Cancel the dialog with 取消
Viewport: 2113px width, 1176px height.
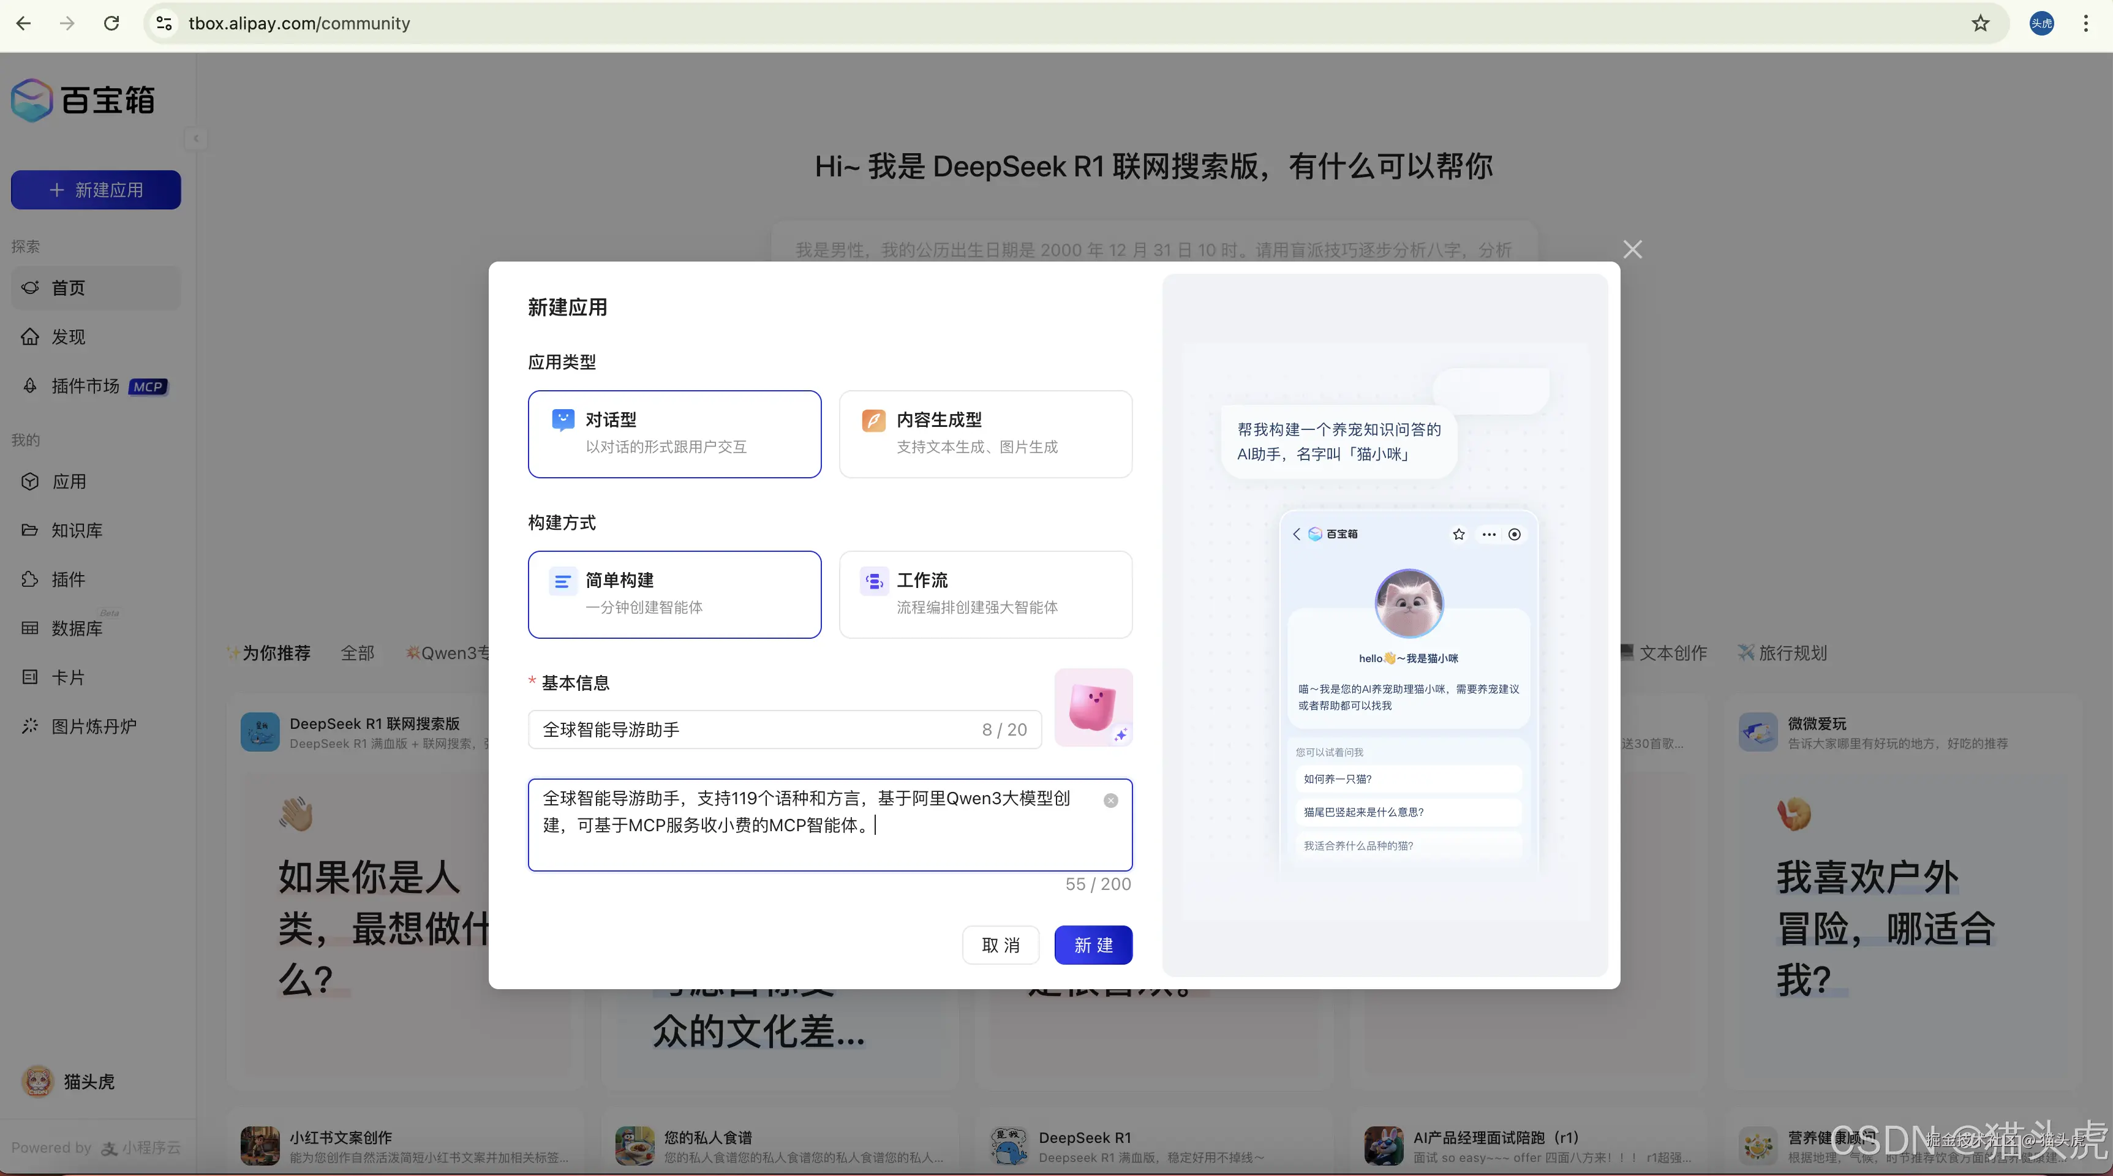[1000, 944]
